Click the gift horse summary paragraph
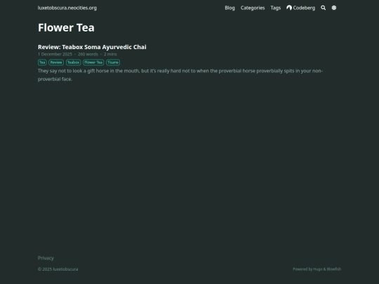The width and height of the screenshot is (379, 284). tap(180, 75)
